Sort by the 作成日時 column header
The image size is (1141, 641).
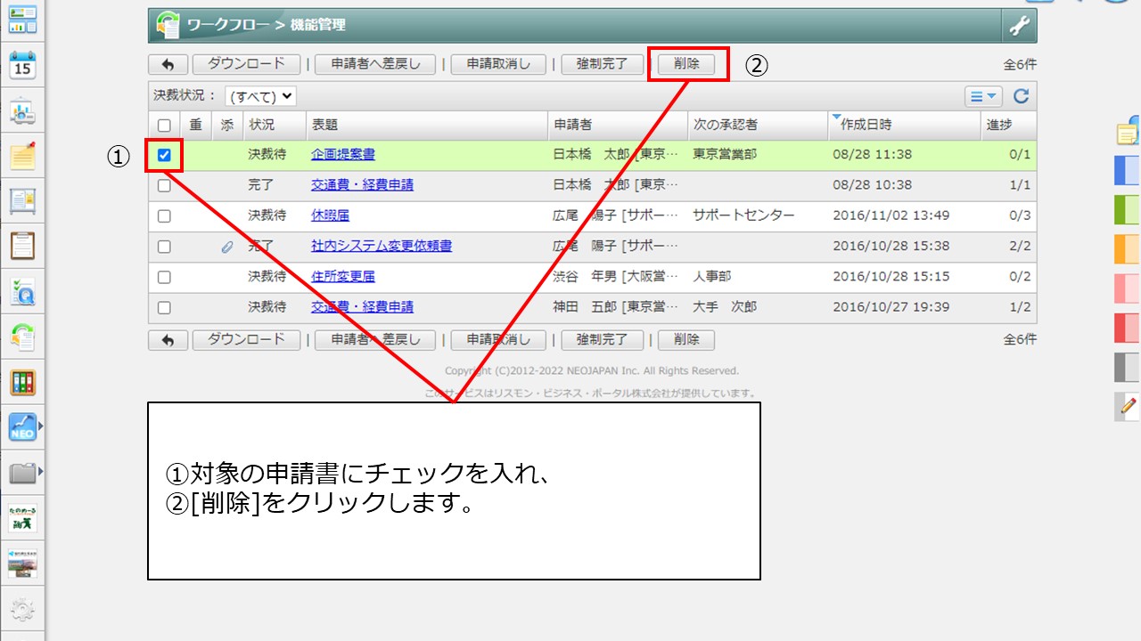pyautogui.click(x=865, y=125)
